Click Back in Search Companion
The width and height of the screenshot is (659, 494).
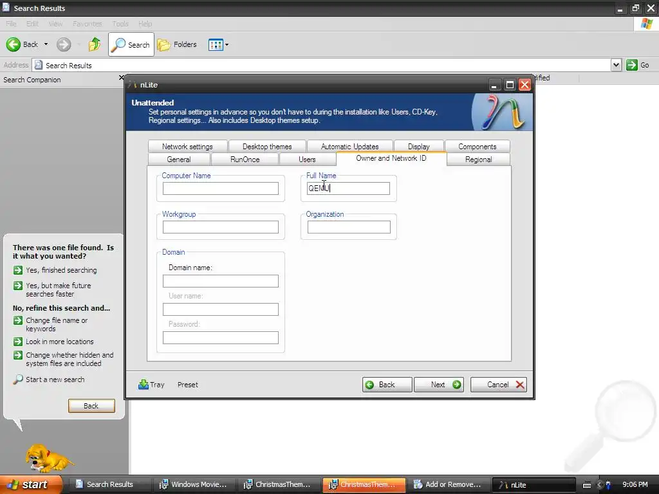pyautogui.click(x=91, y=406)
